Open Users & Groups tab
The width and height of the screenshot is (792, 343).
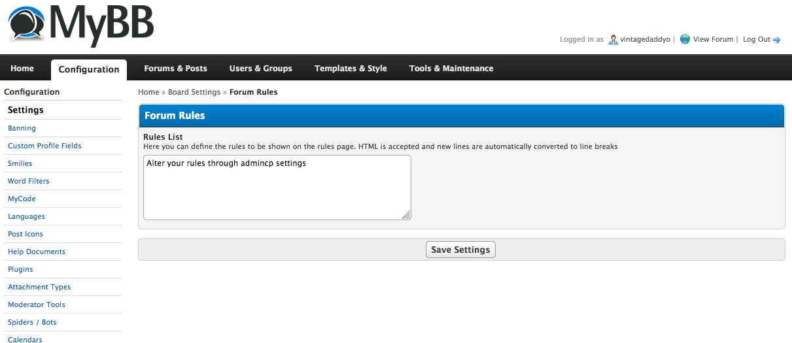(260, 69)
